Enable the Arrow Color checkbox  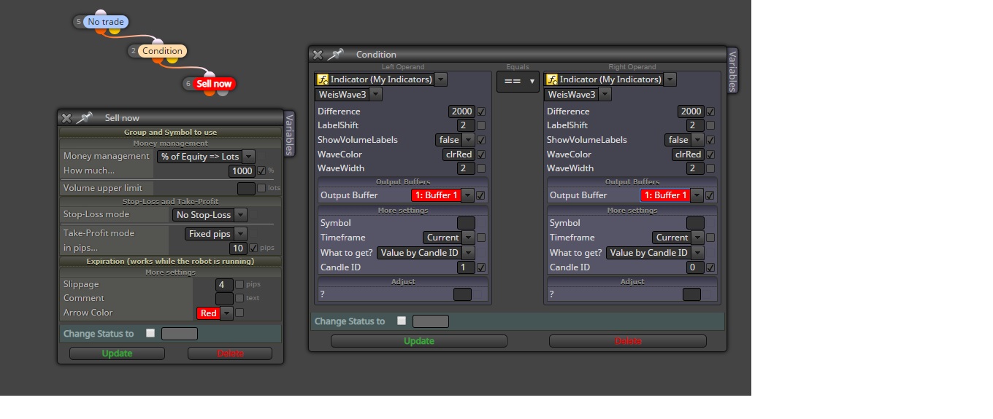pos(239,313)
